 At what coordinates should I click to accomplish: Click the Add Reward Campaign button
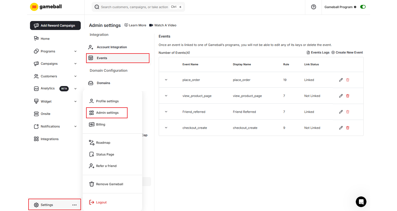pyautogui.click(x=55, y=25)
